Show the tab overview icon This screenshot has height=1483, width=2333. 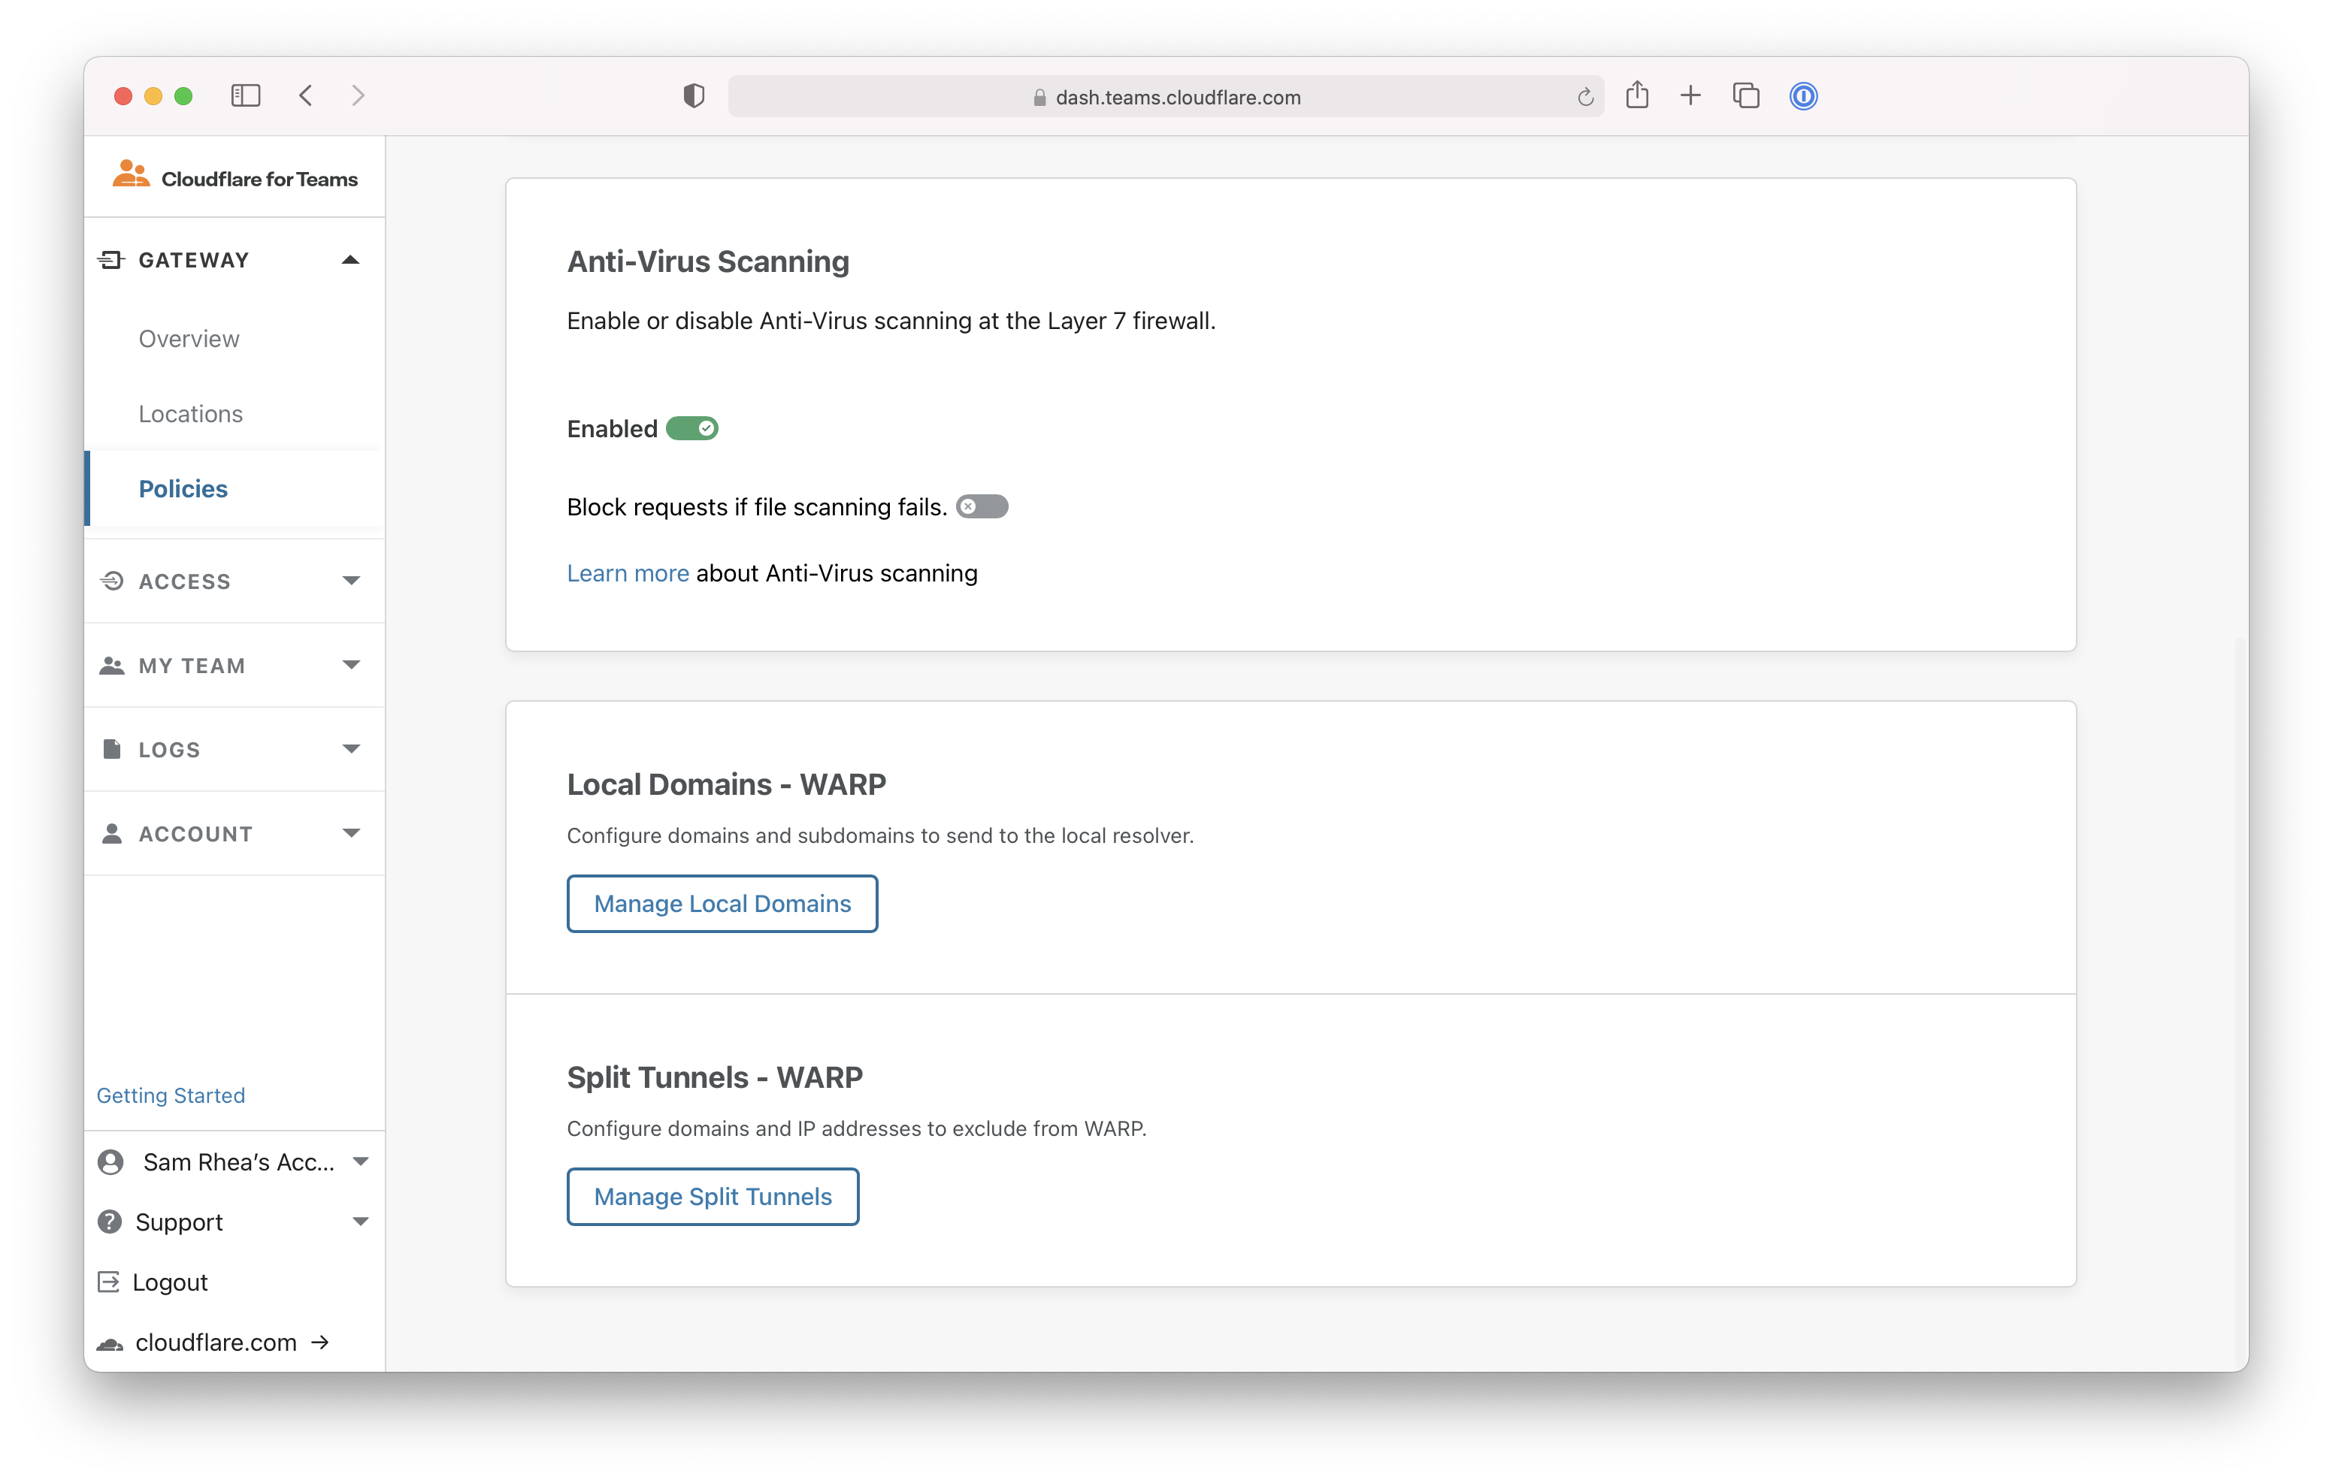tap(1746, 96)
